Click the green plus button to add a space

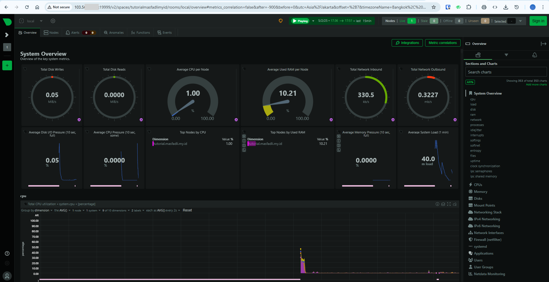click(7, 65)
